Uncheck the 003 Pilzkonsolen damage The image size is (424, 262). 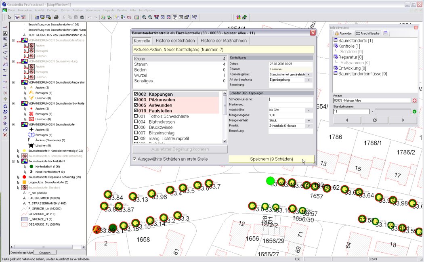tap(136, 99)
